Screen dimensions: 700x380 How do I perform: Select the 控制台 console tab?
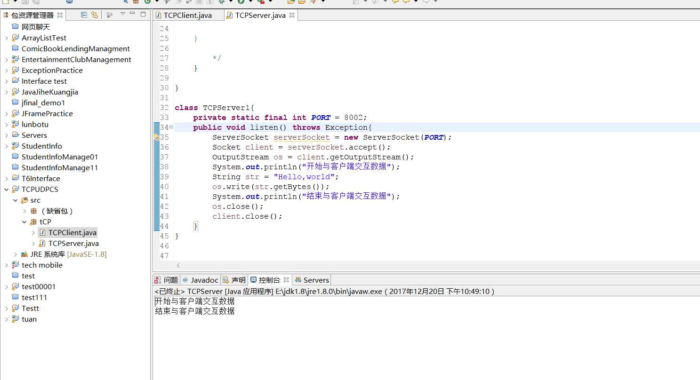coord(270,280)
